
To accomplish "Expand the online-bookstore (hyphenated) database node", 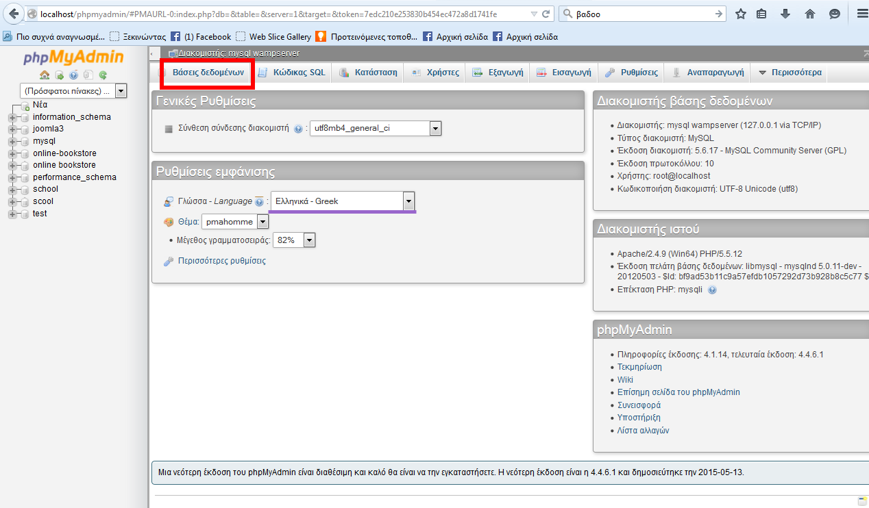I will [12, 153].
